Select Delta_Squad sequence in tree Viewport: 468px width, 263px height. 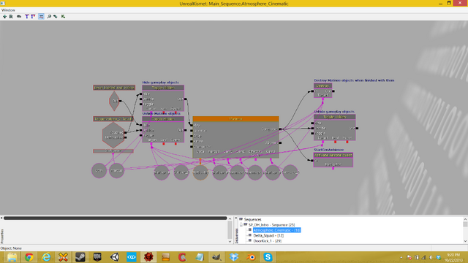268,235
